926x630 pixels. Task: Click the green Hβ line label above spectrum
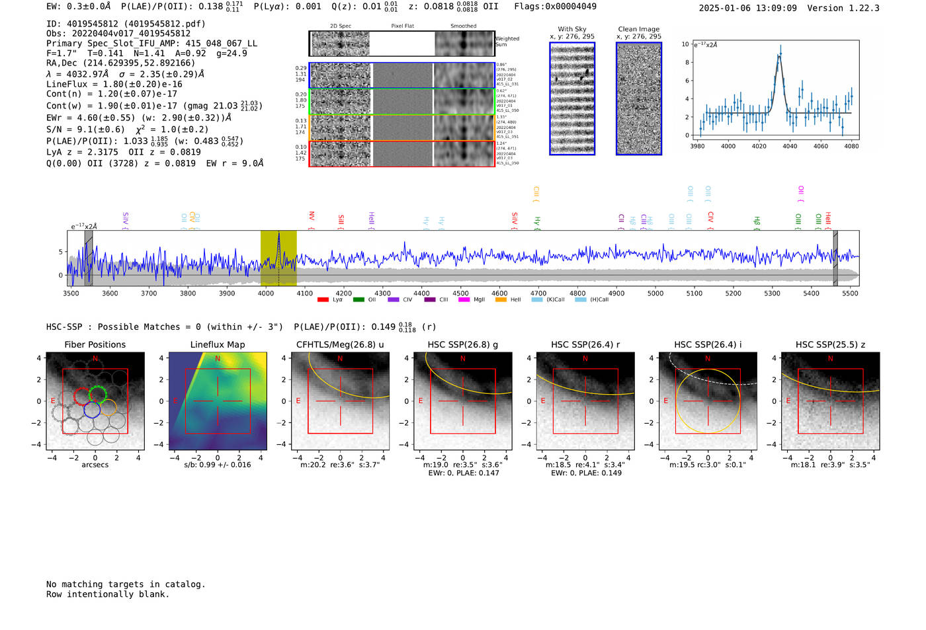(x=757, y=222)
